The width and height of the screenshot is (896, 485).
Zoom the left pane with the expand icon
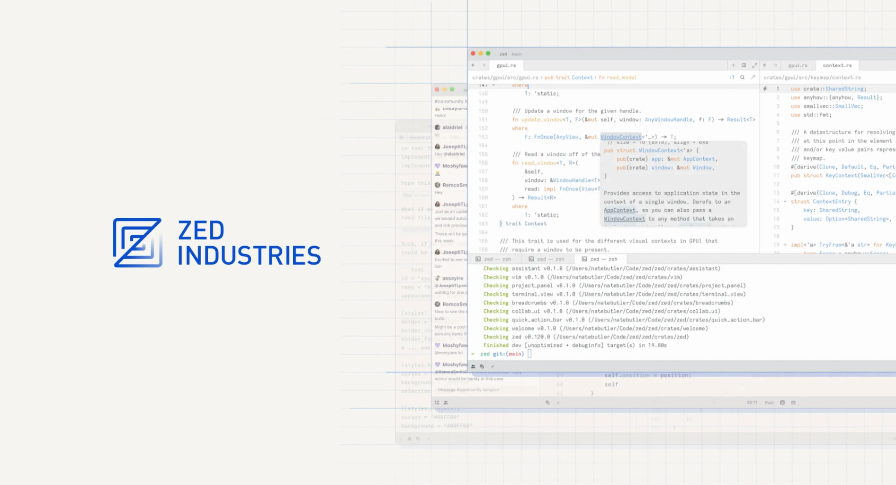(x=754, y=65)
